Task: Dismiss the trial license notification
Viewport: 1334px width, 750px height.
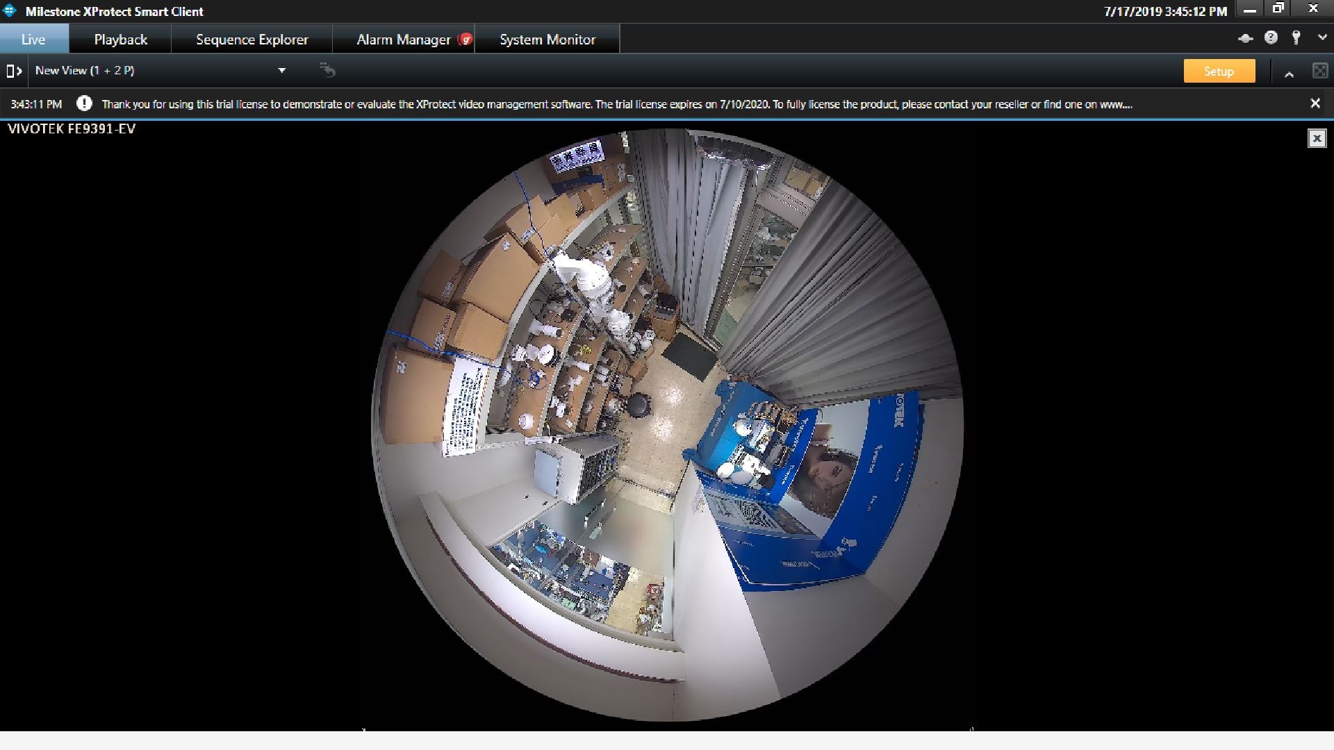Action: 1315,103
